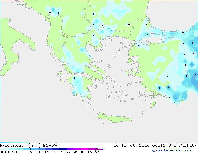Select the over-50 mm legend arrow tip

pos(99,149)
